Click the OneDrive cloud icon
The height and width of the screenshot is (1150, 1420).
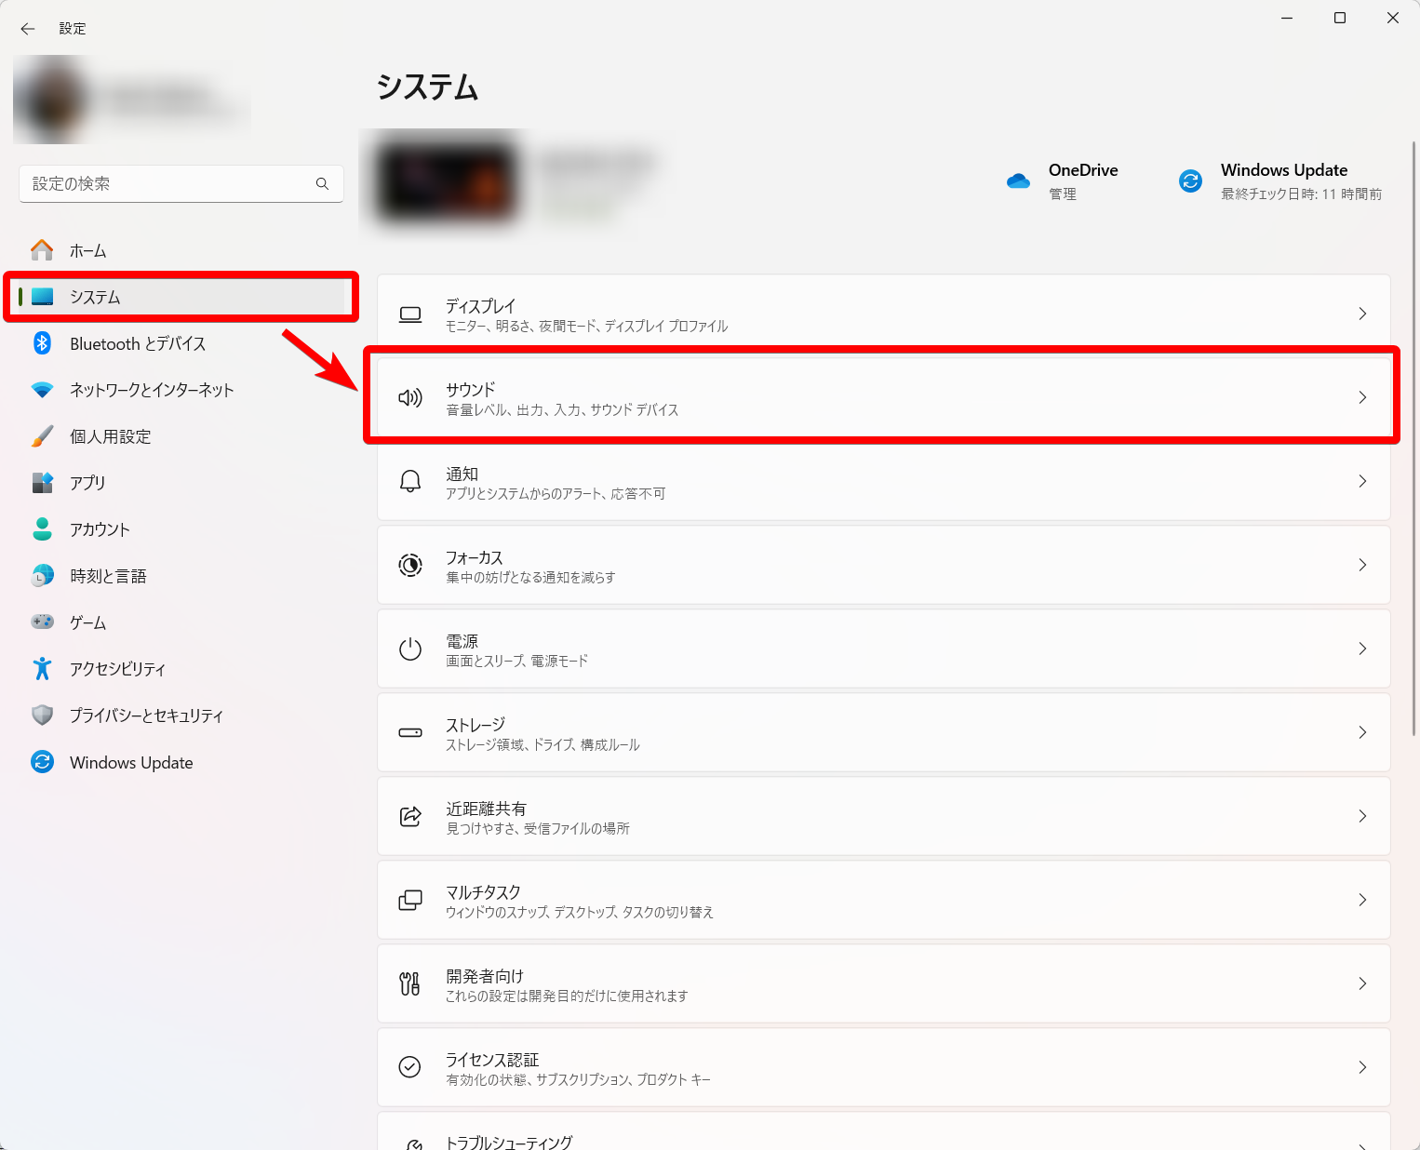coord(1018,181)
